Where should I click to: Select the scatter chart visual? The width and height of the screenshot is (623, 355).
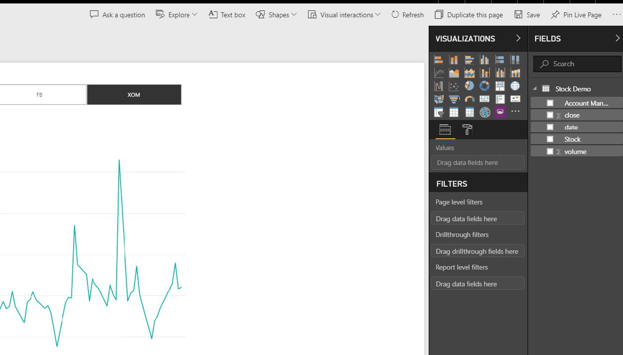454,86
